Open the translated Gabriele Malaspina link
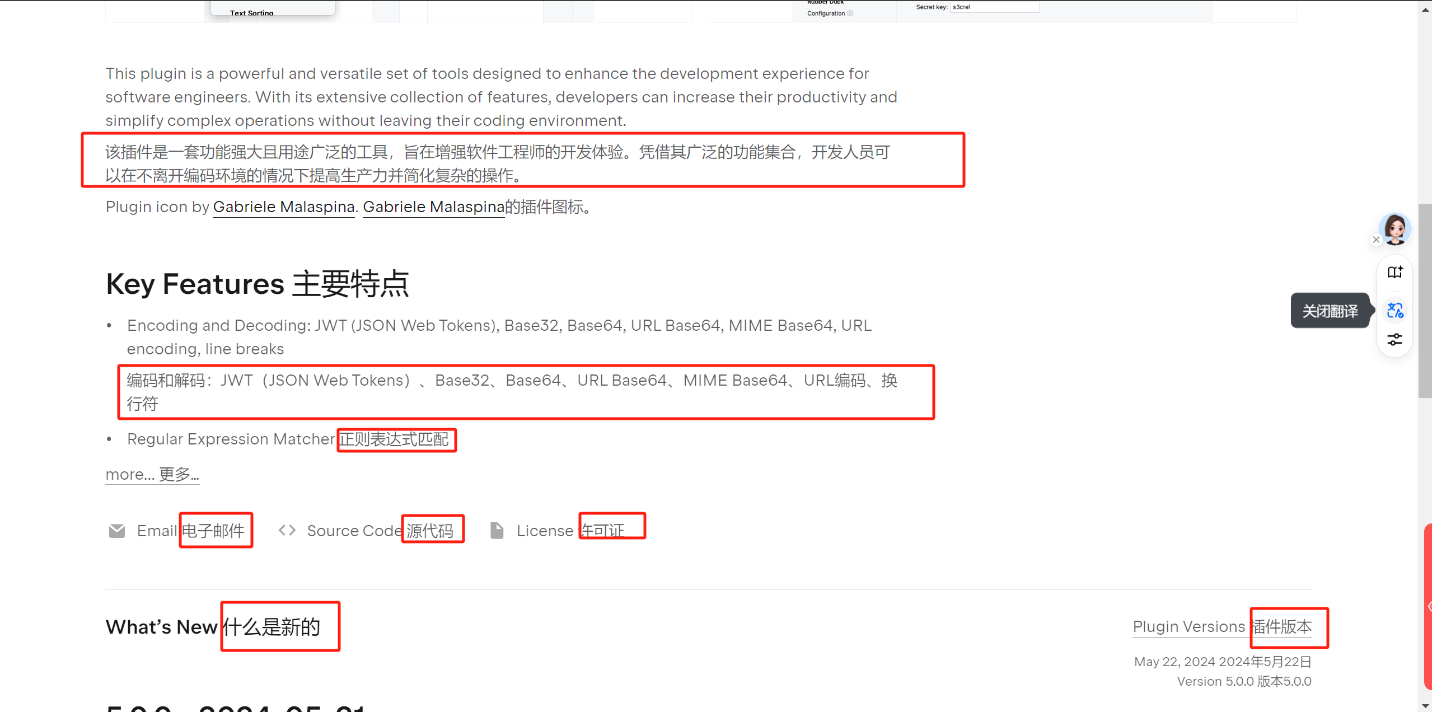 pos(433,207)
